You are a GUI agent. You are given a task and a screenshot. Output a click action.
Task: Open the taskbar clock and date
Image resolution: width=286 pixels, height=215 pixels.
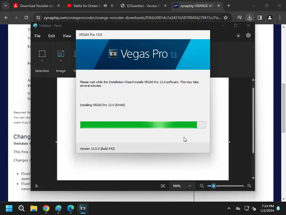pos(267,208)
